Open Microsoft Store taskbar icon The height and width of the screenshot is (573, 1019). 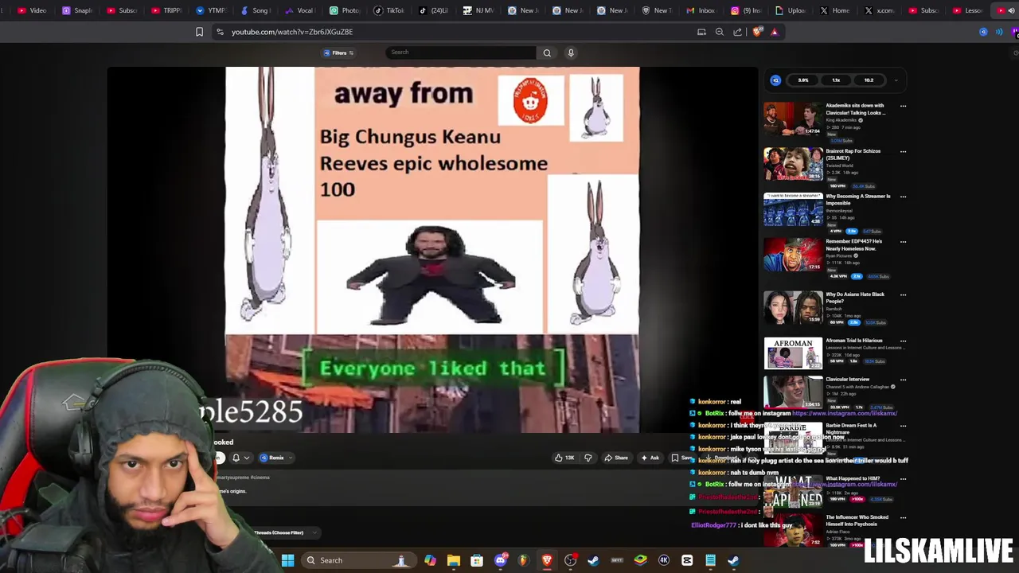pos(477,560)
